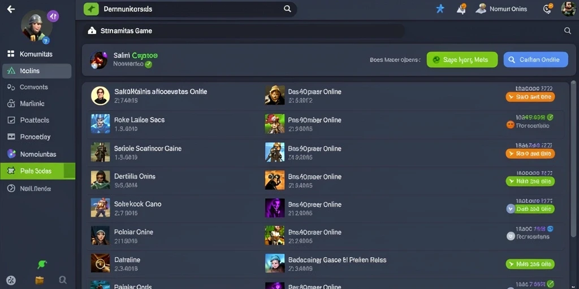Click the blue star icon in header

point(440,9)
